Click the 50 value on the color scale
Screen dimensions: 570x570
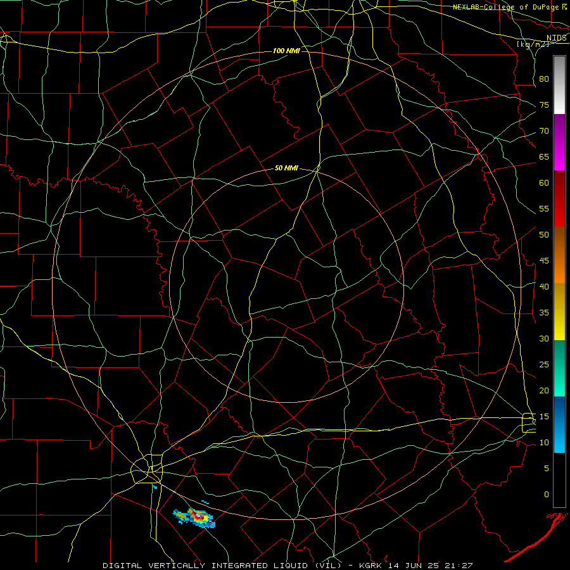(x=544, y=235)
